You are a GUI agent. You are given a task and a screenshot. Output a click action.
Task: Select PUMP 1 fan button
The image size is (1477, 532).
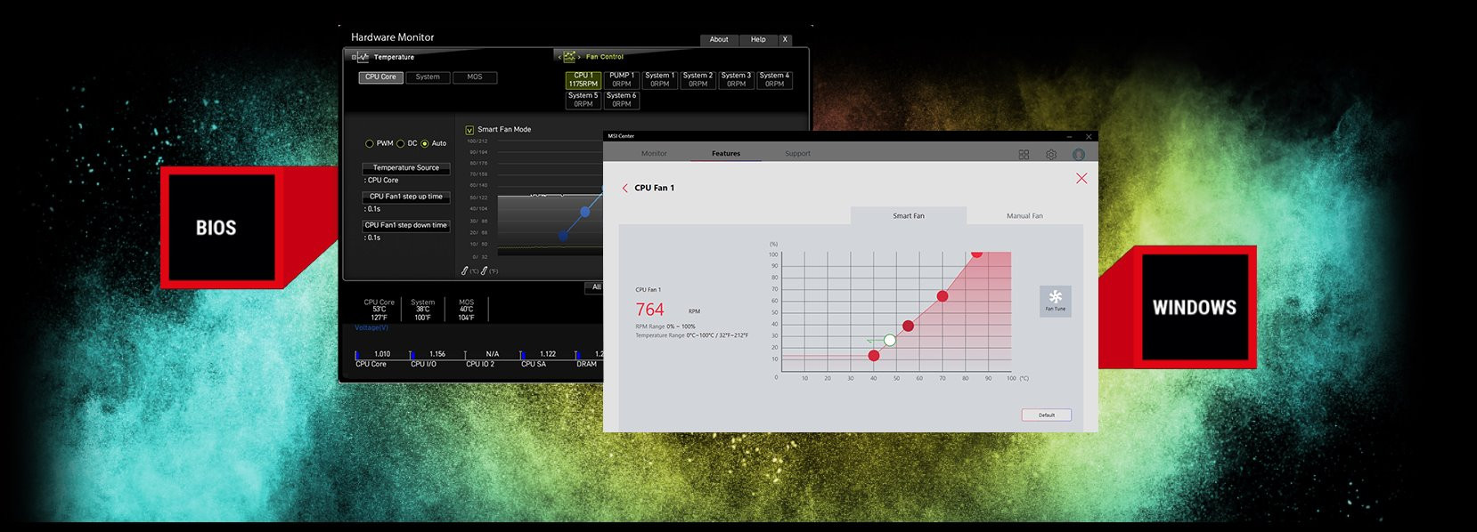[x=622, y=80]
